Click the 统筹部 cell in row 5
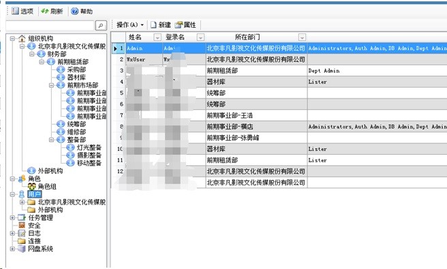The image size is (447, 269). coord(256,93)
